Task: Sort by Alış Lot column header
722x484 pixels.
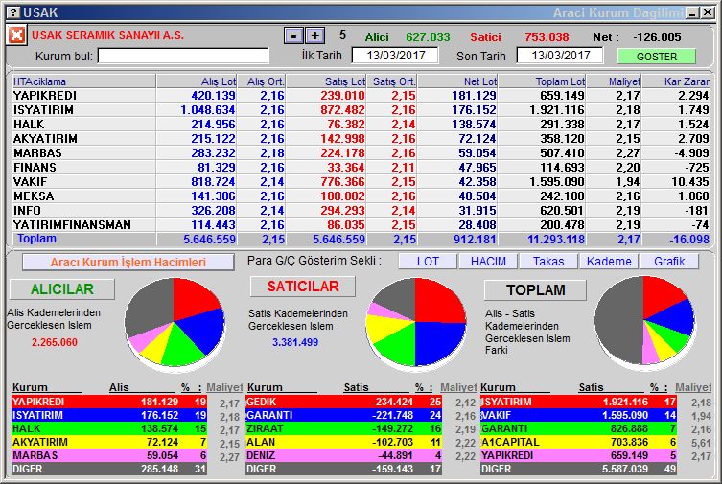Action: (198, 81)
